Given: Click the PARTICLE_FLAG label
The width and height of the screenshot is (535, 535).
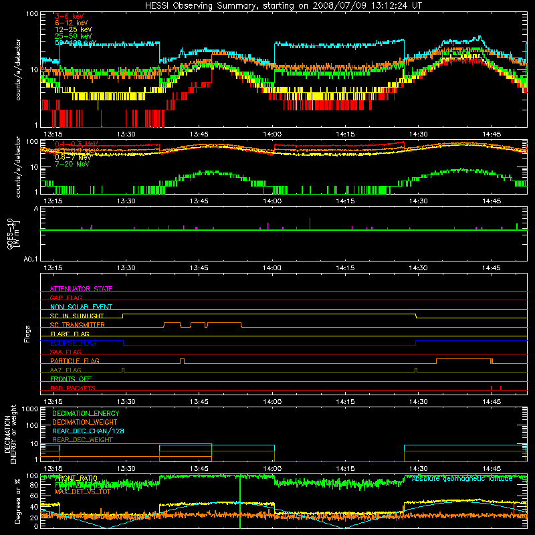Looking at the screenshot, I should [75, 360].
